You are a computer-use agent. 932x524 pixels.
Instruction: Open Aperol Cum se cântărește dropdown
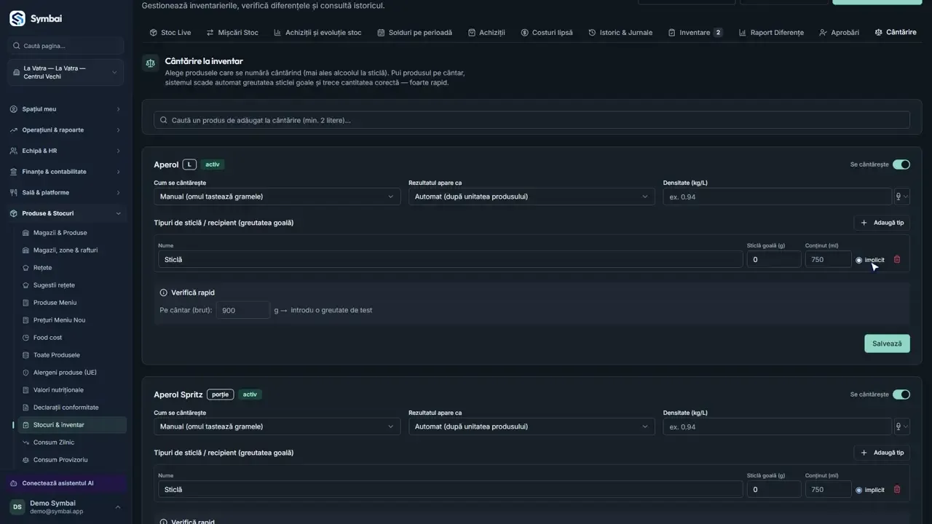(x=277, y=196)
